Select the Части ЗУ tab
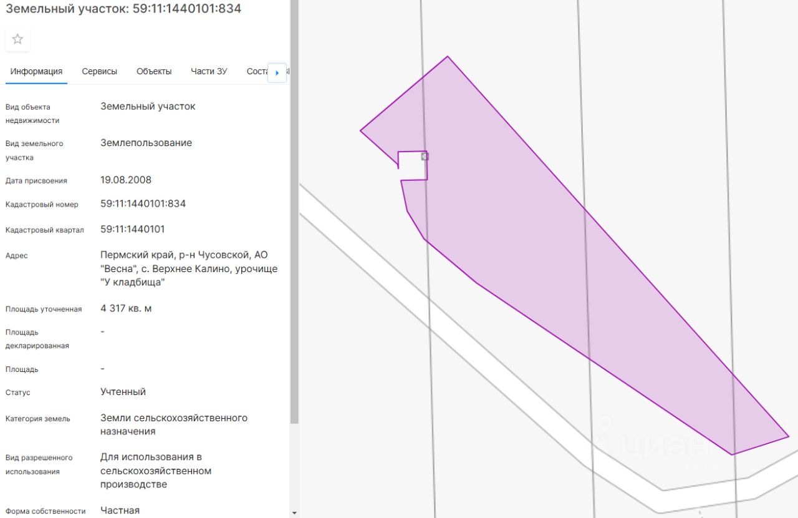The width and height of the screenshot is (798, 518). [x=209, y=71]
